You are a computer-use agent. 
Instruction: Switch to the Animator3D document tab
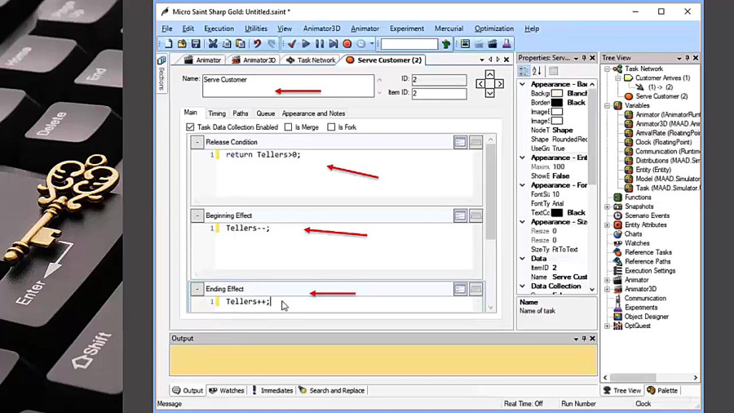point(254,60)
